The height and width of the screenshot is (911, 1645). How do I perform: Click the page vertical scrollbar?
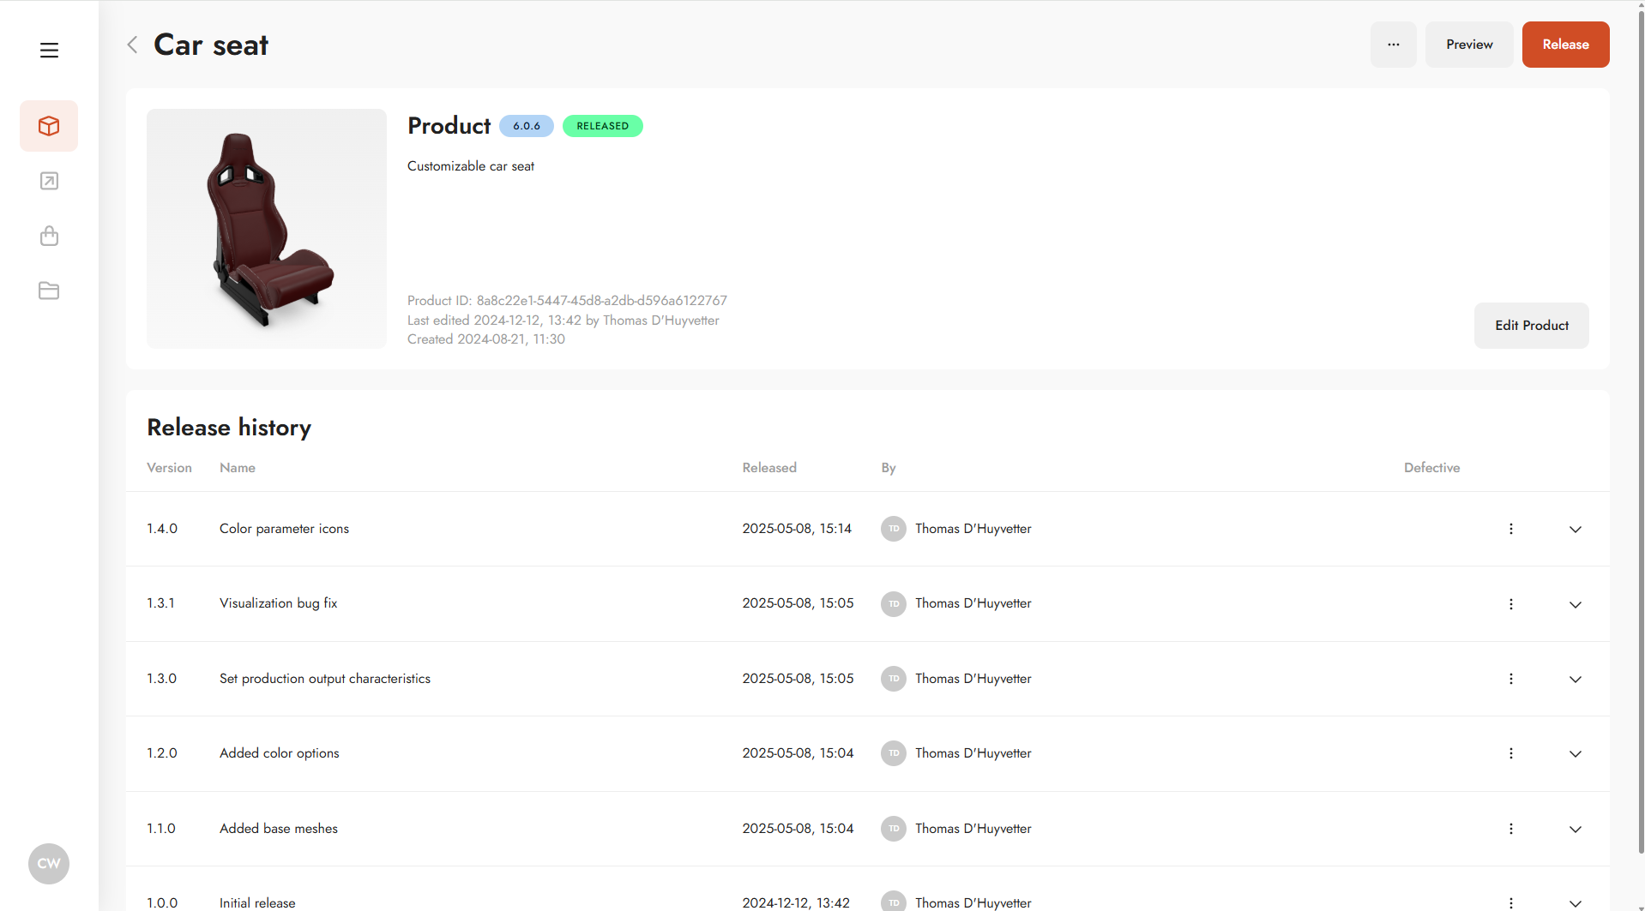tap(1640, 429)
